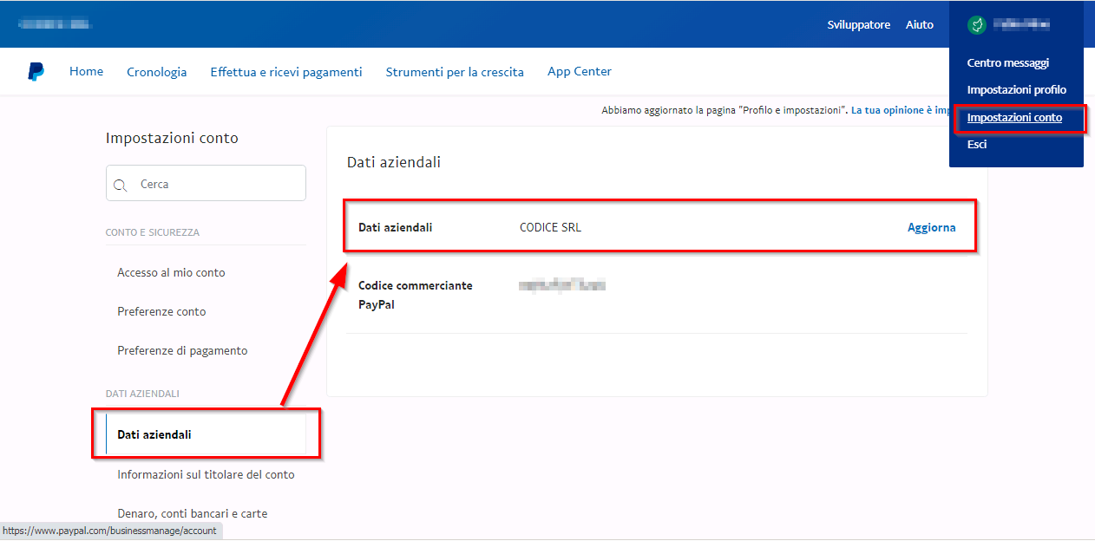Click the Codice commerciante PayPal label
The image size is (1095, 541).
(x=415, y=295)
